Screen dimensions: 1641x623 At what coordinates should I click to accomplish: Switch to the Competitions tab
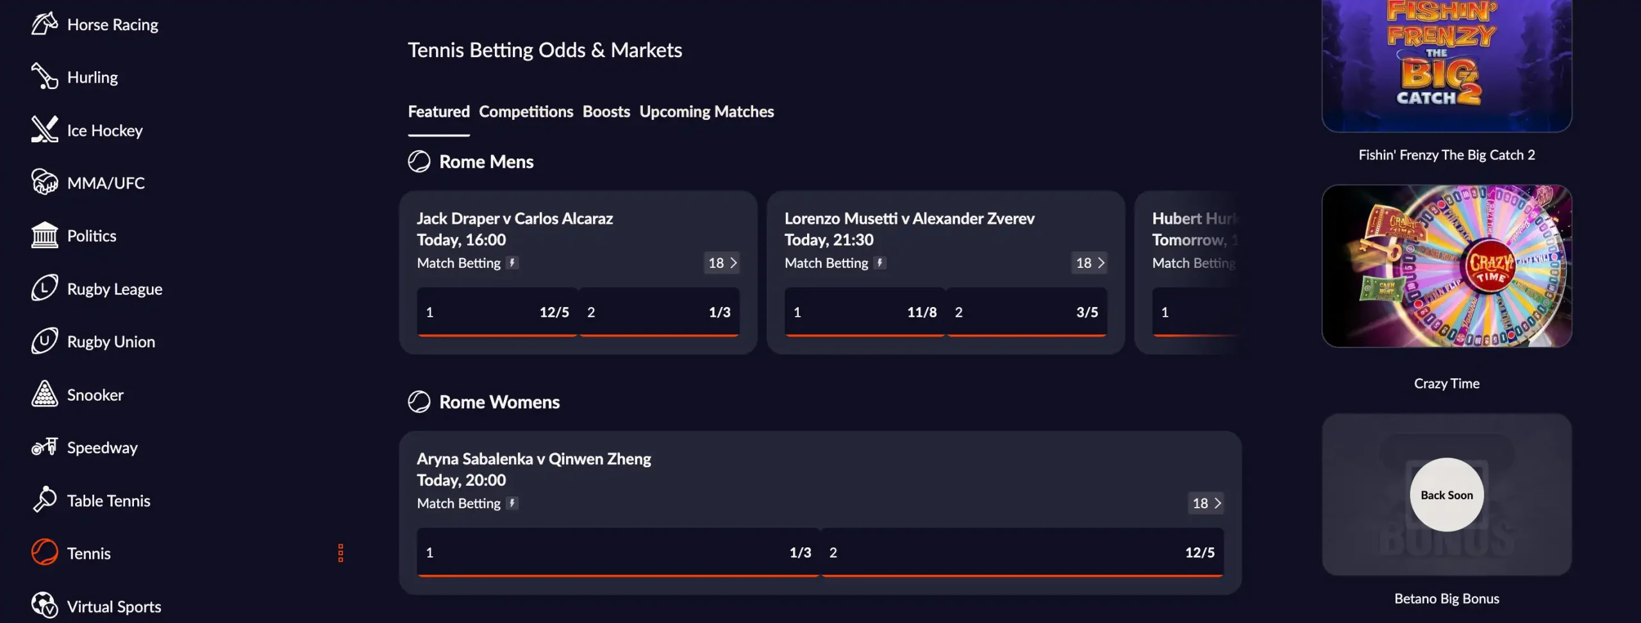[x=526, y=111]
